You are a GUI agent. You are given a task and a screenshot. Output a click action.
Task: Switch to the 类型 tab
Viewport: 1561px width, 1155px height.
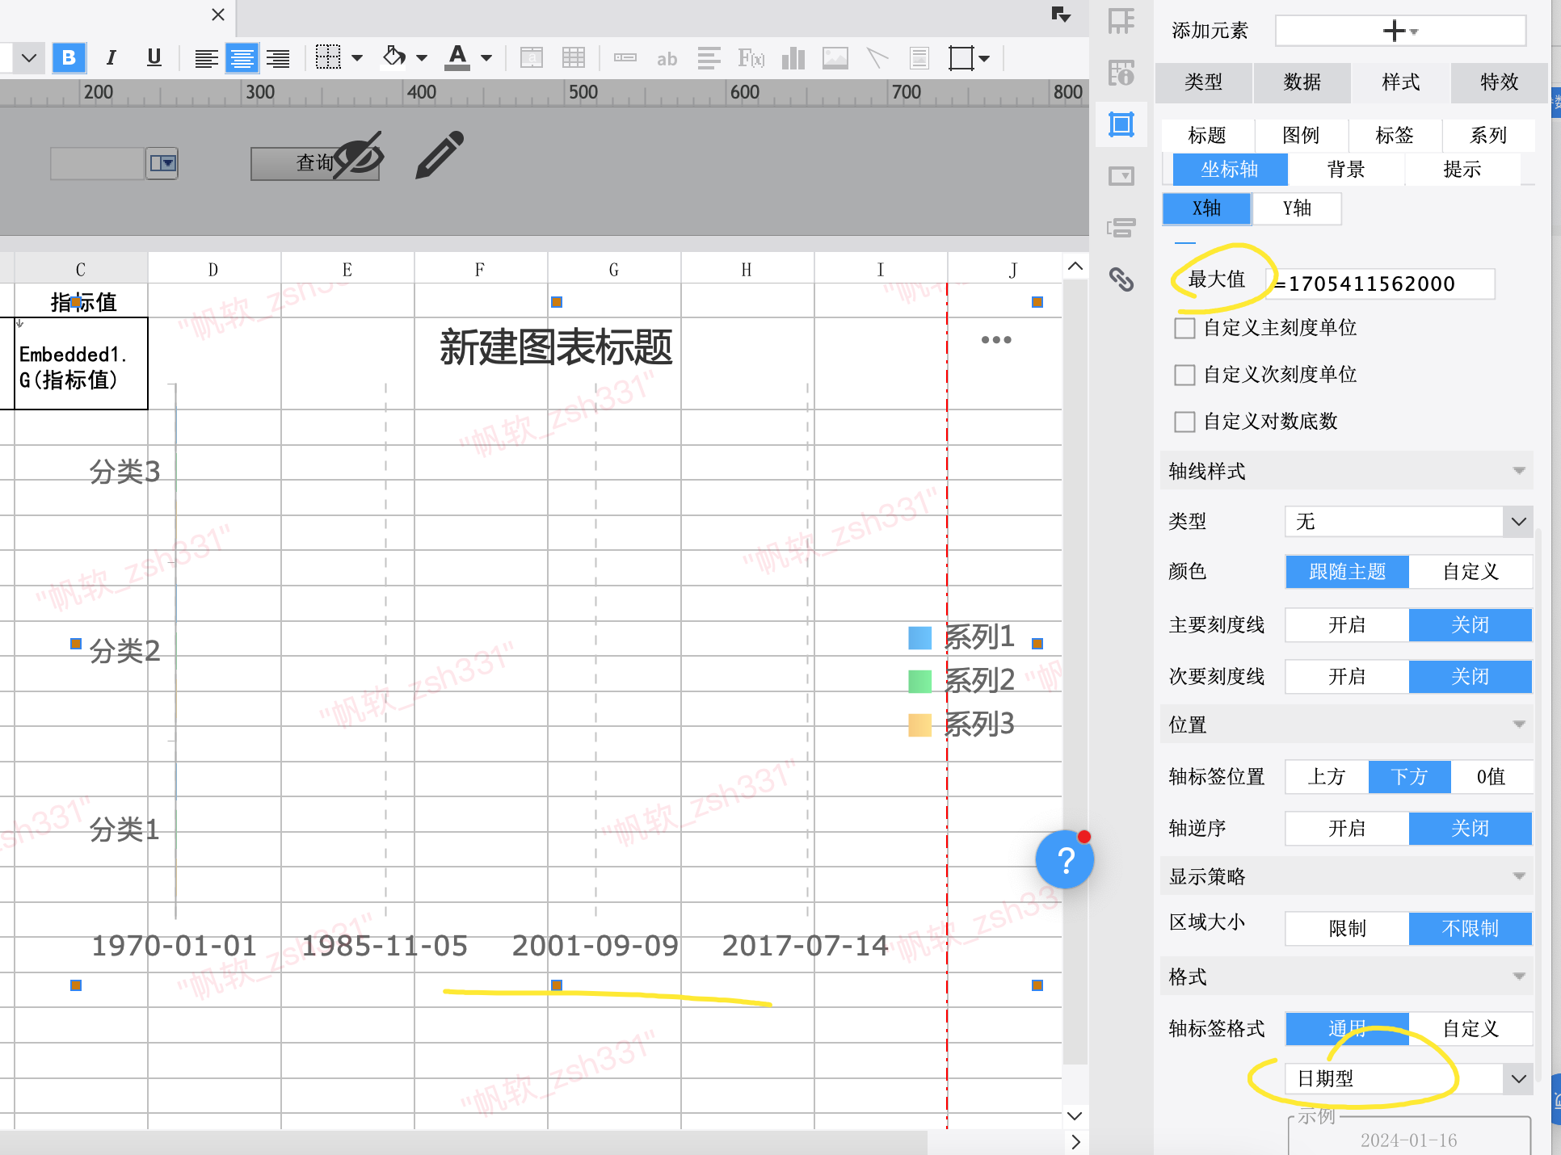pos(1204,82)
